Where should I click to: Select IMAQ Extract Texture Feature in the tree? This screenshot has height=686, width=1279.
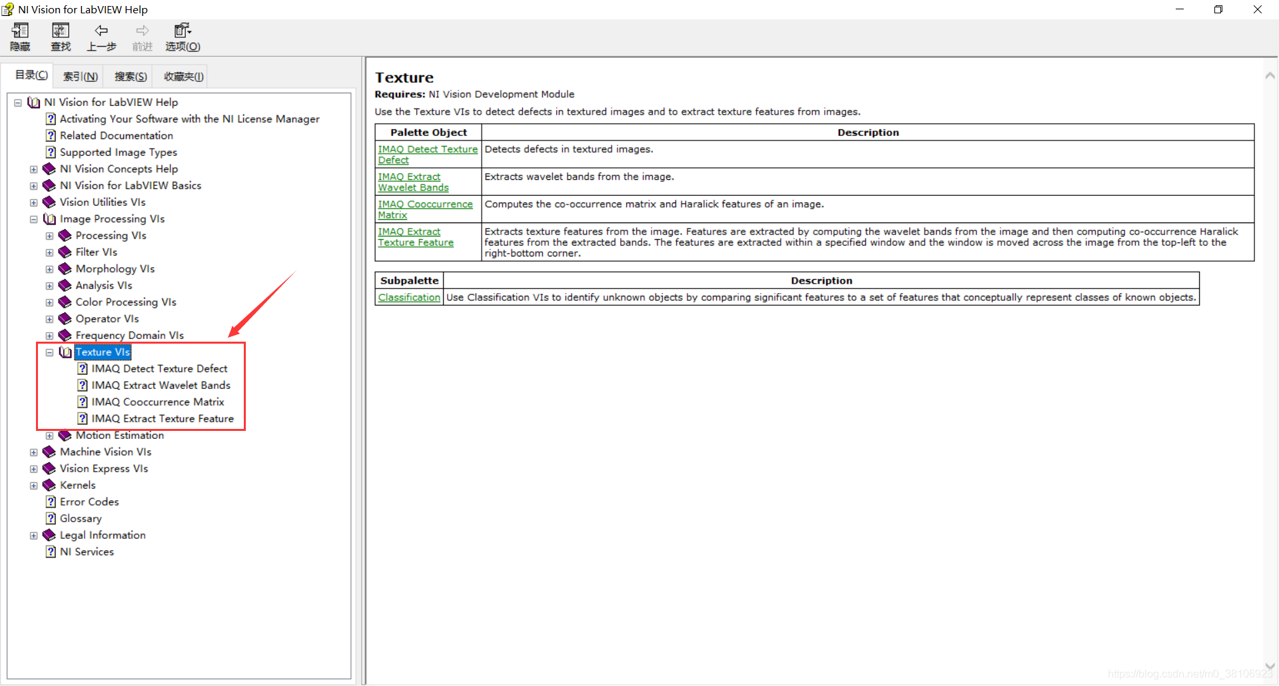[x=163, y=419]
